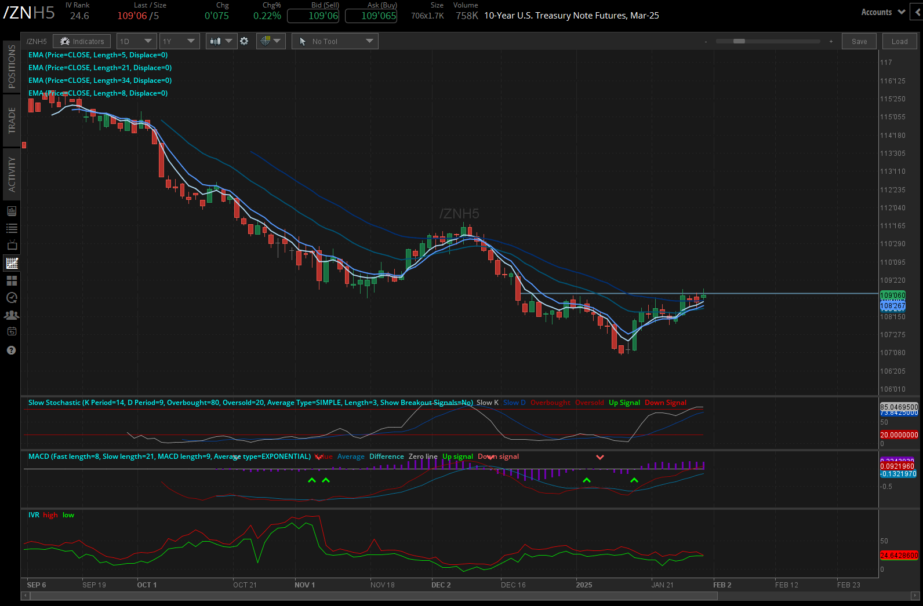Screen dimensions: 923x606
Task: Click the MACD Difference legend label
Action: point(387,457)
